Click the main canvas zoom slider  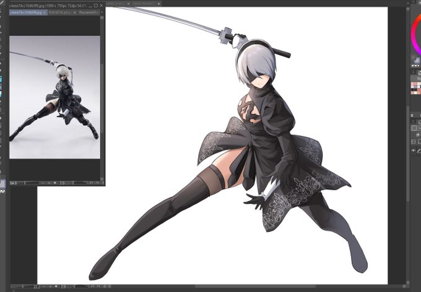click(22, 286)
